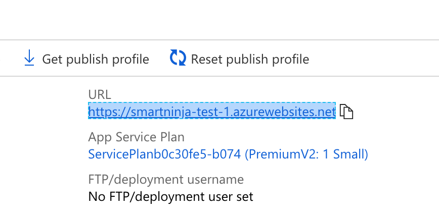Click the word "Reset" in the toolbar
Screen dimensions: 439x215
coord(207,59)
